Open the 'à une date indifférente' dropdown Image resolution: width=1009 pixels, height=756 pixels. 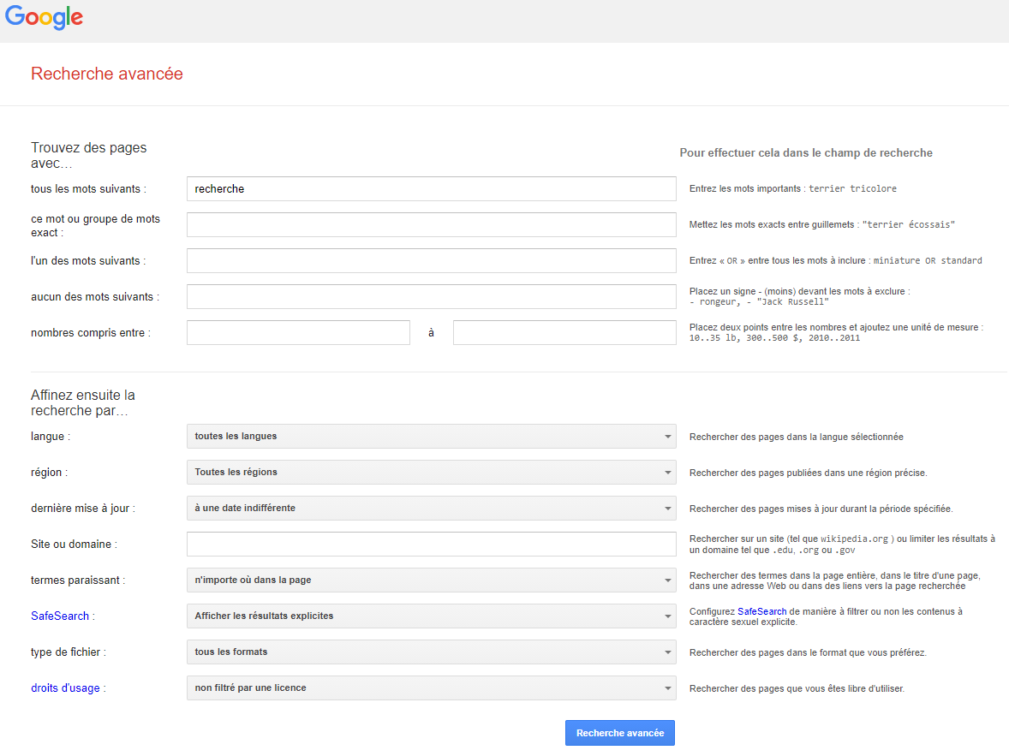click(x=431, y=509)
